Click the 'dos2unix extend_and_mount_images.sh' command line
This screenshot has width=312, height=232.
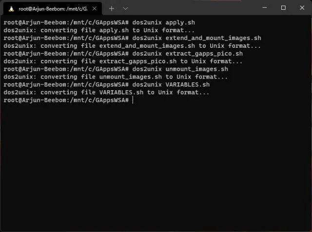coord(132,38)
